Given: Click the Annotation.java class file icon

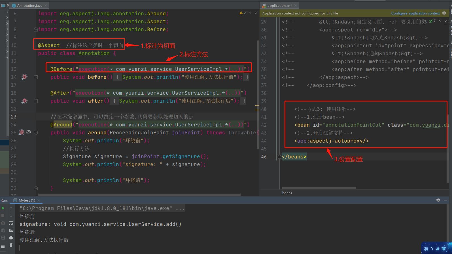Looking at the screenshot, I should [14, 6].
